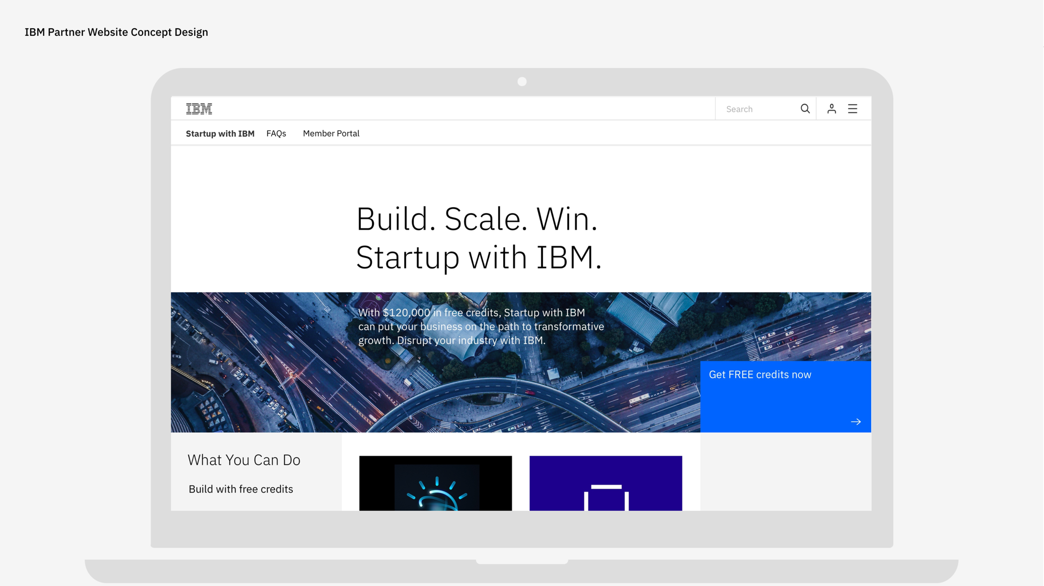Click the IBM Partner Website Concept Design title
Image resolution: width=1044 pixels, height=586 pixels.
(x=116, y=32)
